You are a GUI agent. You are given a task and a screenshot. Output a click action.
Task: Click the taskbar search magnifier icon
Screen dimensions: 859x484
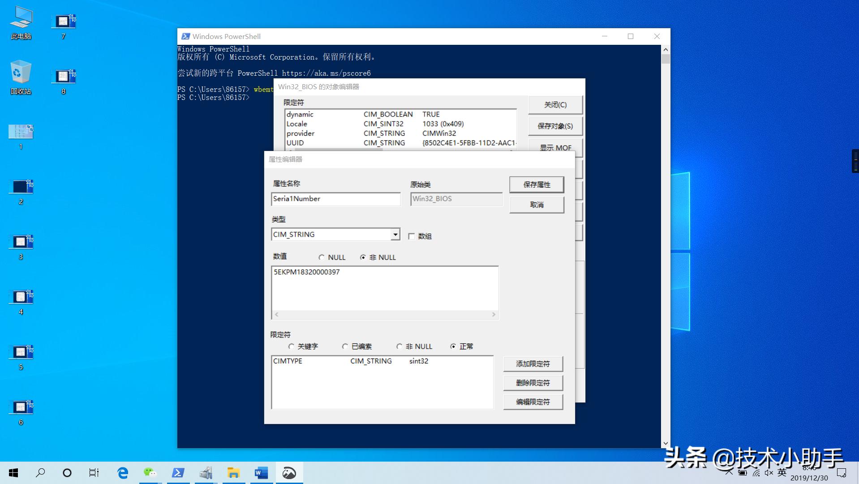pos(40,473)
